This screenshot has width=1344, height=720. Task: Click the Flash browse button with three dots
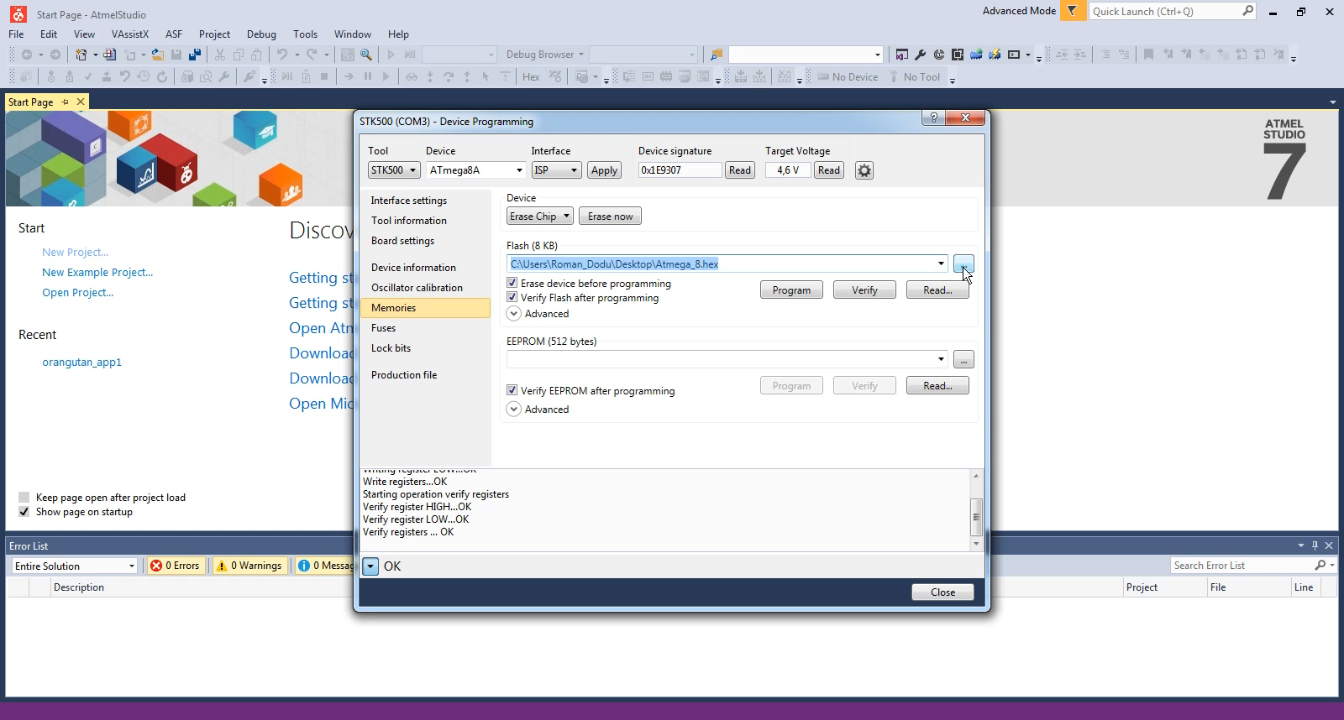coord(963,264)
